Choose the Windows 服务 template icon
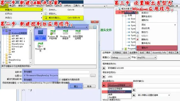The height and width of the screenshot is (101, 180). pos(40,45)
